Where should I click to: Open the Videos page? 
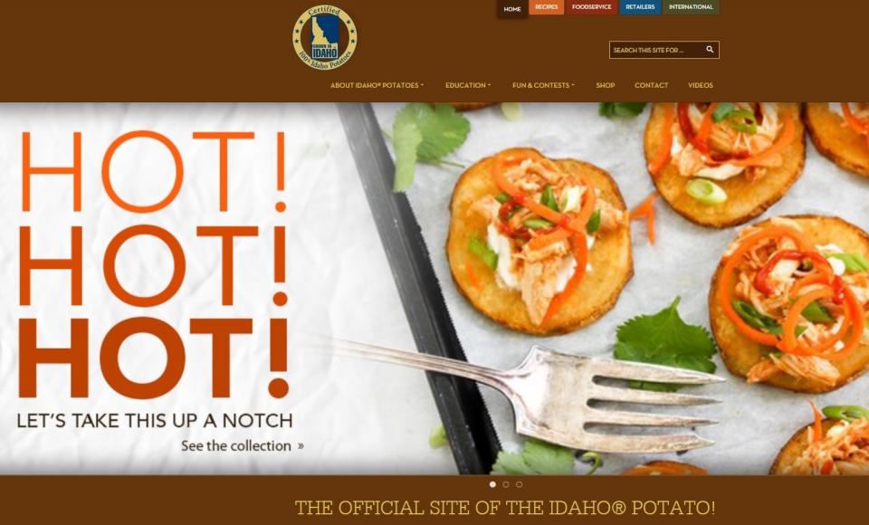[701, 85]
